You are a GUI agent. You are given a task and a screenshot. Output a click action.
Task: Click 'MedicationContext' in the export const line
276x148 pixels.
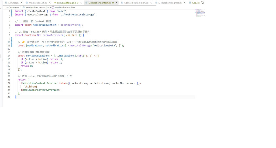(44, 25)
